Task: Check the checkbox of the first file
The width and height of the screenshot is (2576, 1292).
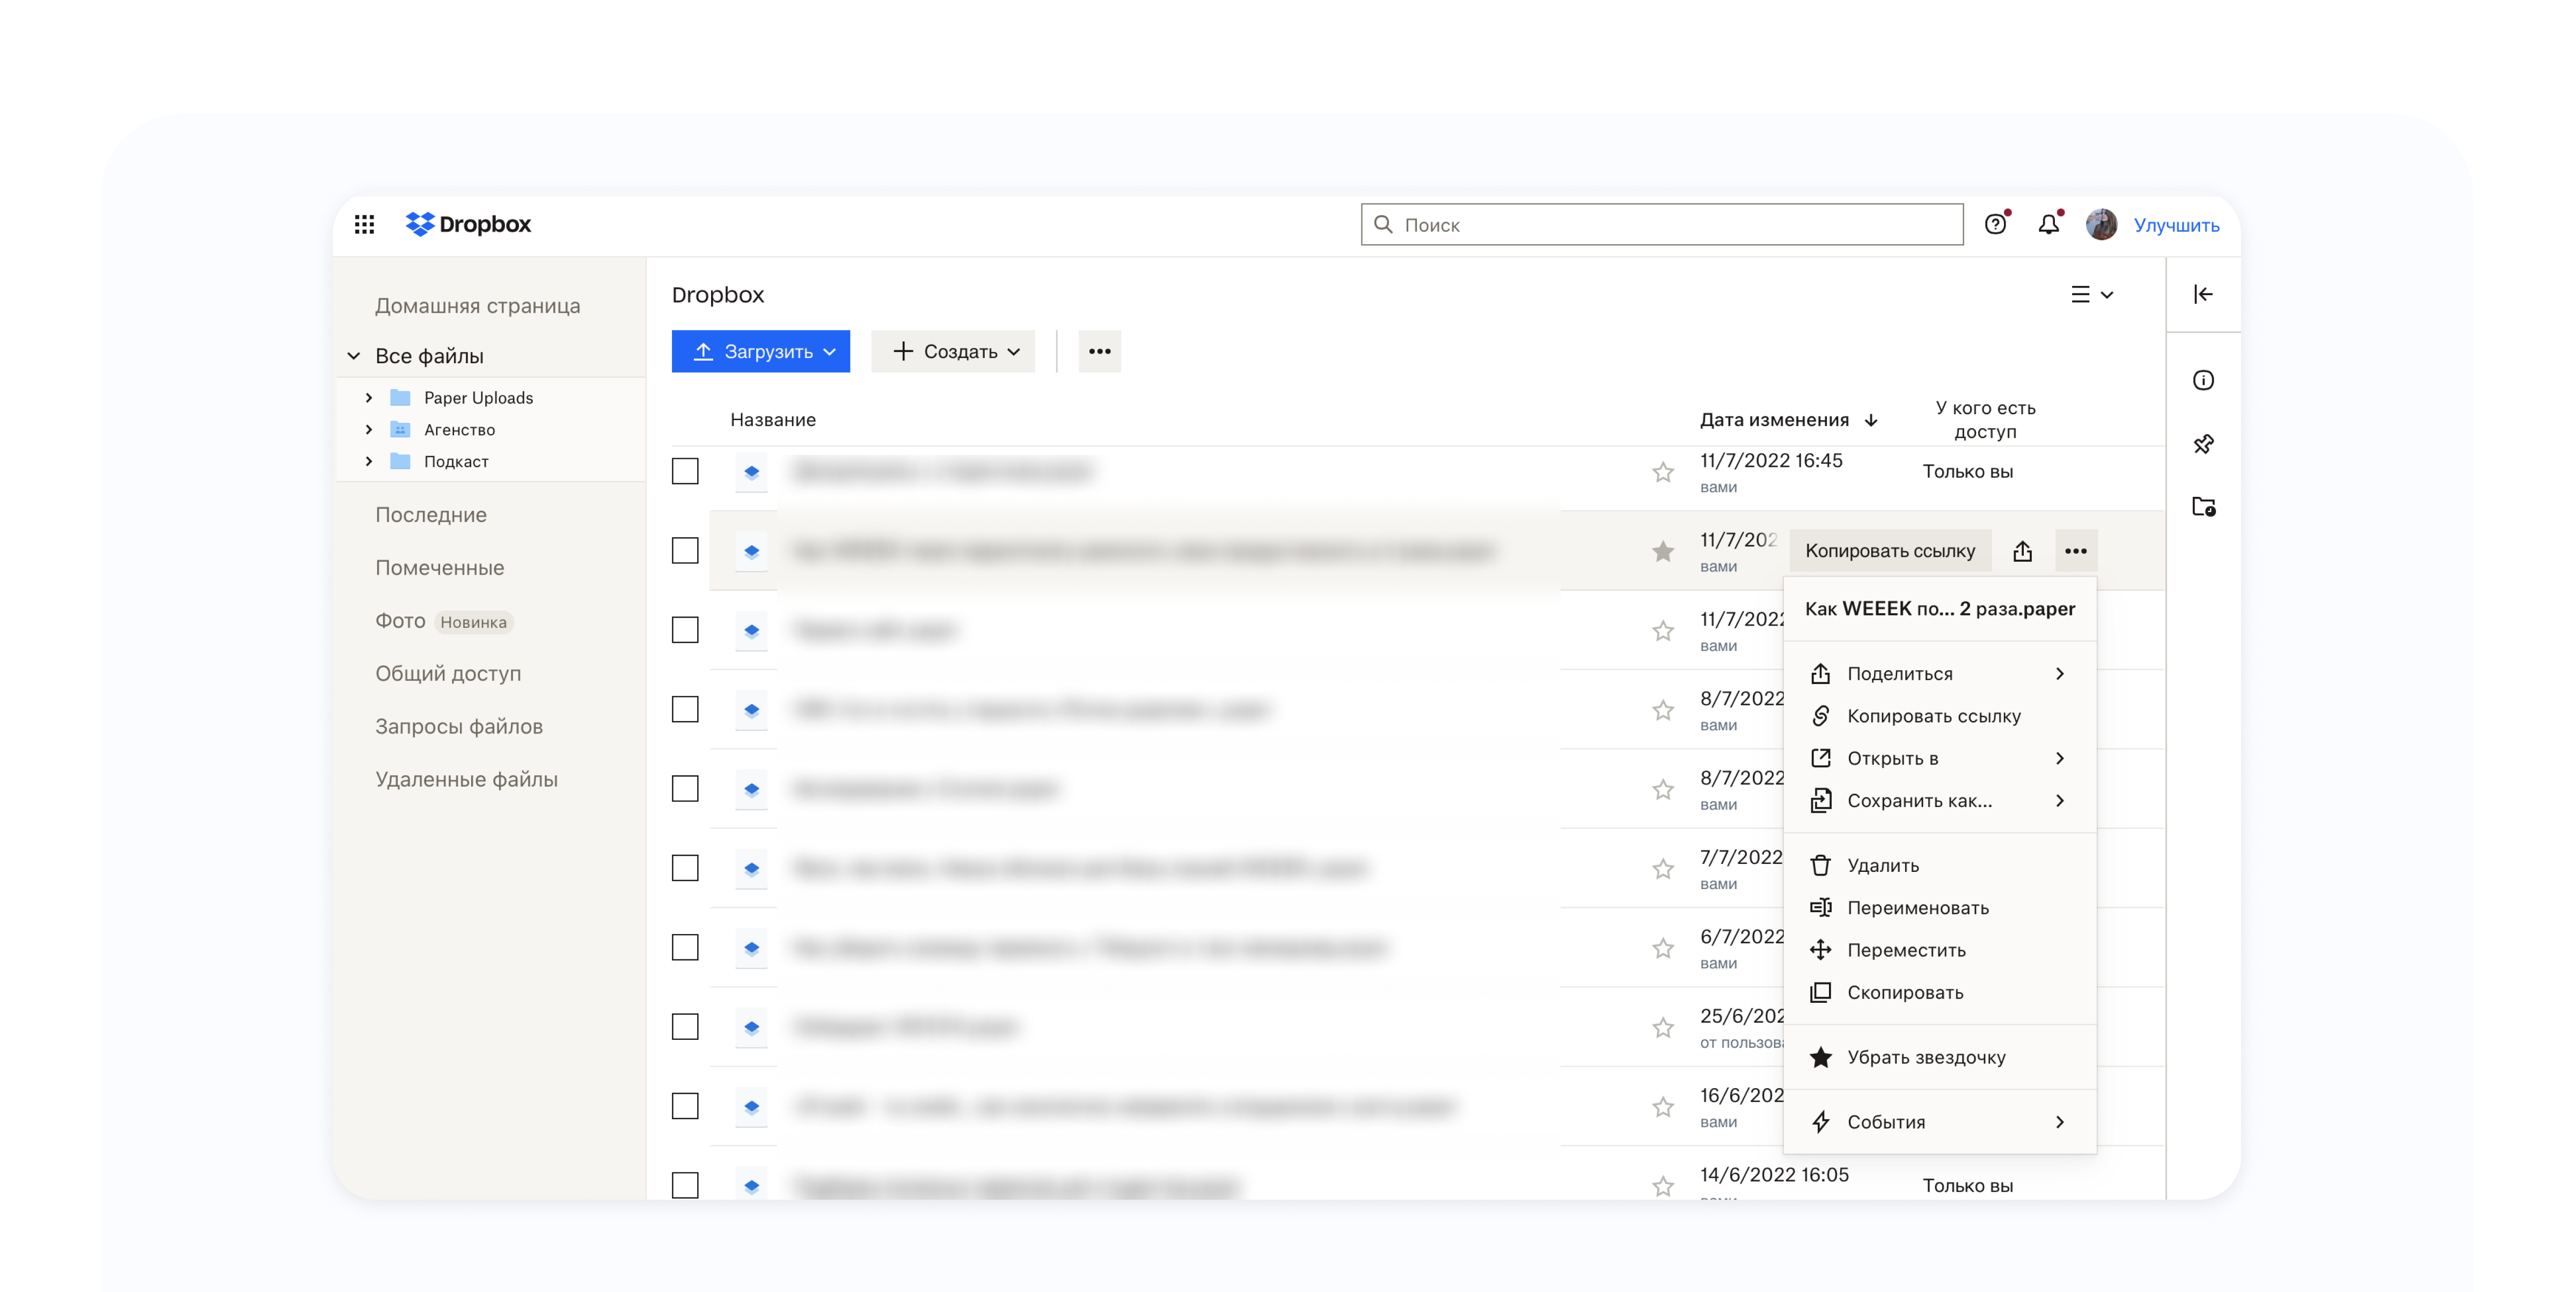Action: [685, 471]
